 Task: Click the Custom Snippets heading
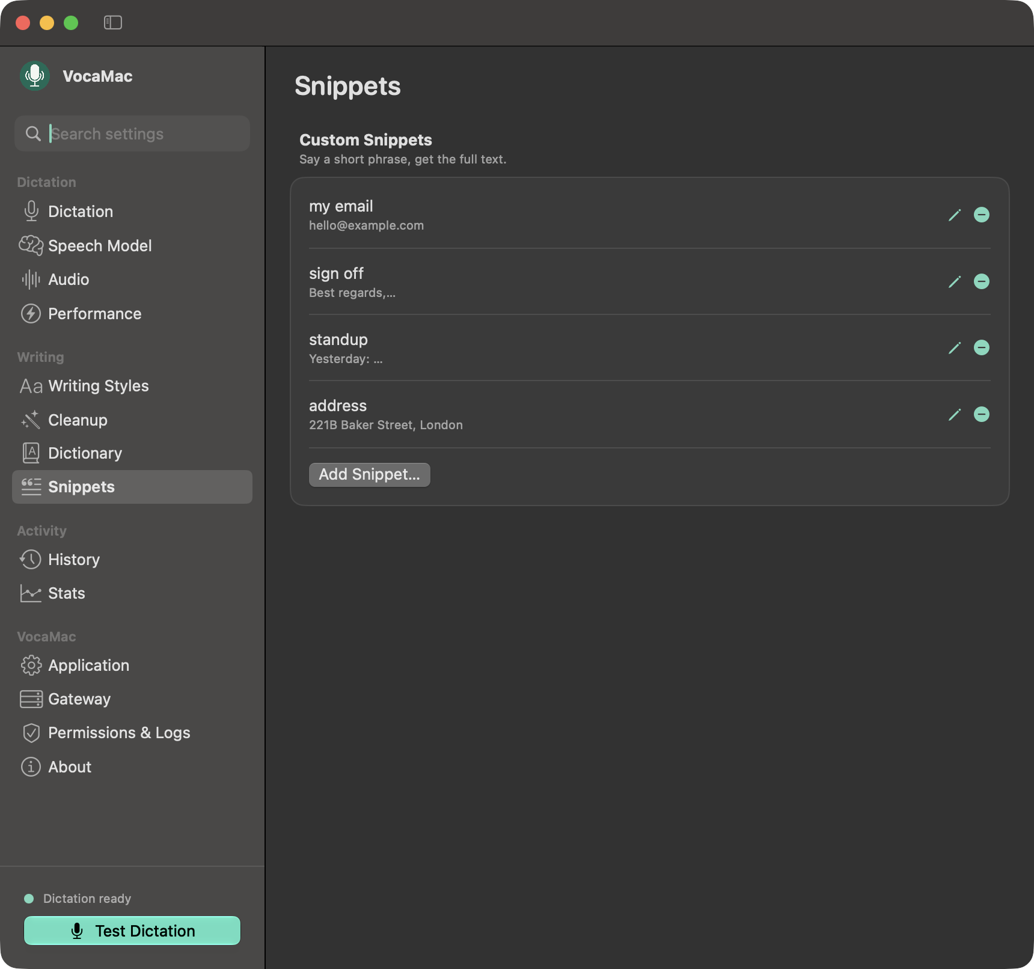366,140
